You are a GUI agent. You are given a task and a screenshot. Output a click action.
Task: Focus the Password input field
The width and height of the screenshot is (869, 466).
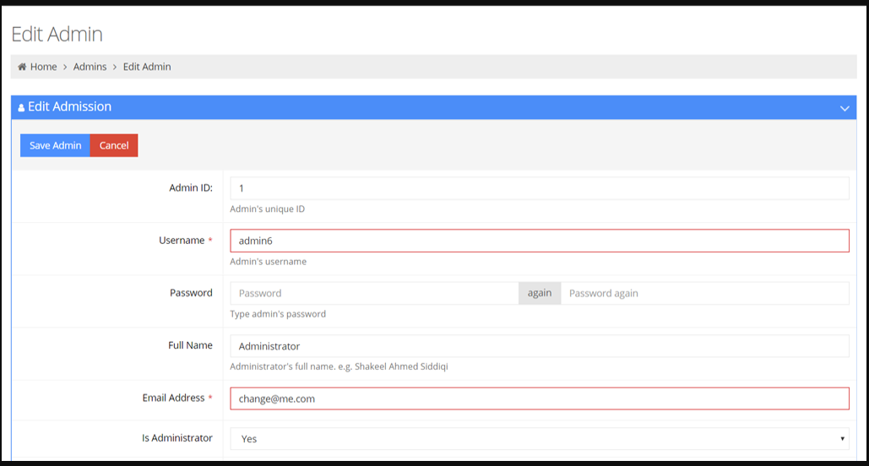point(374,293)
